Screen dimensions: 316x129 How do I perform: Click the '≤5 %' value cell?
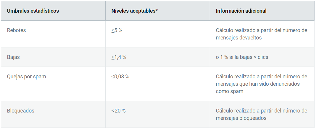coord(117,30)
